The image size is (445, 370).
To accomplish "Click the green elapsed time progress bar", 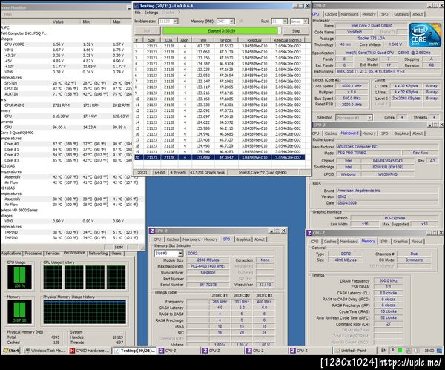I will click(x=222, y=31).
